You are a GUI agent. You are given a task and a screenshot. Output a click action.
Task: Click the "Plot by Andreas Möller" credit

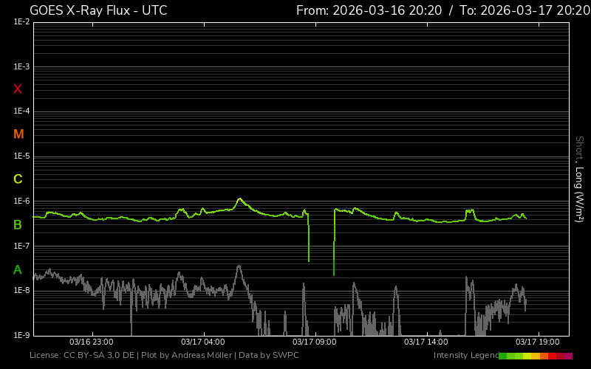point(187,356)
